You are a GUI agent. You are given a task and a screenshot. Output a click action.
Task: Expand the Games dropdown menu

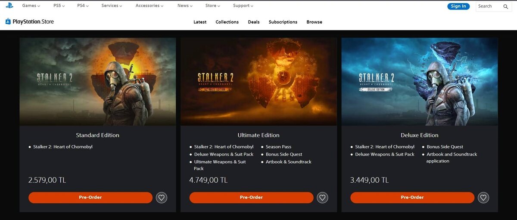coord(31,6)
